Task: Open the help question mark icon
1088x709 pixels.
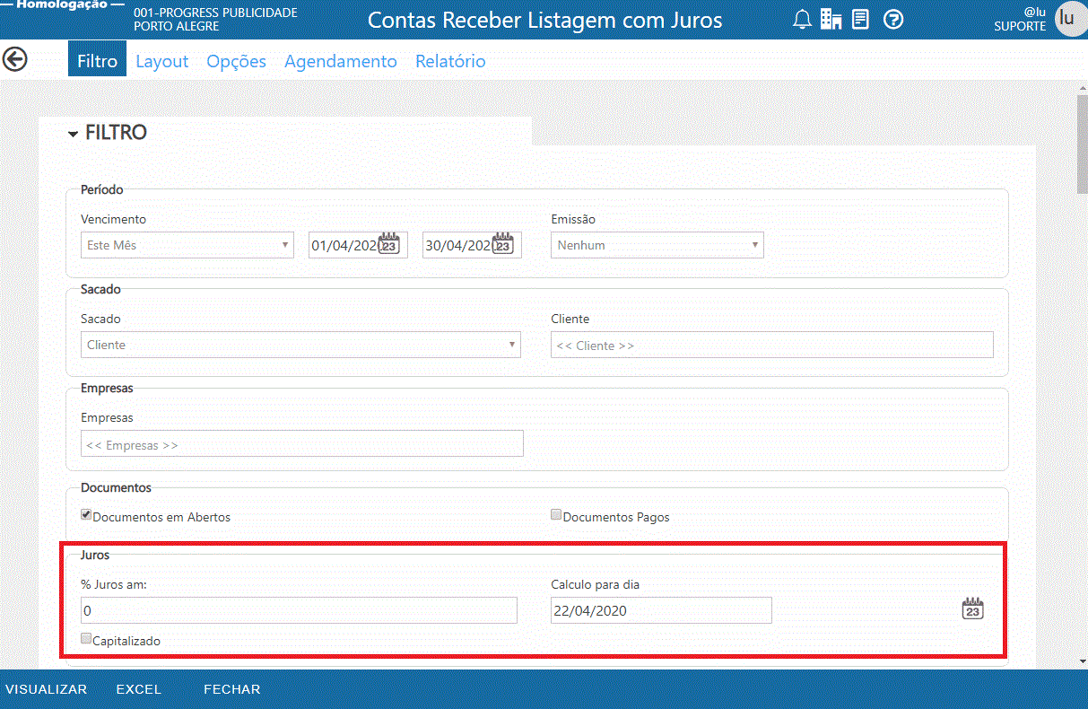Action: pos(892,19)
